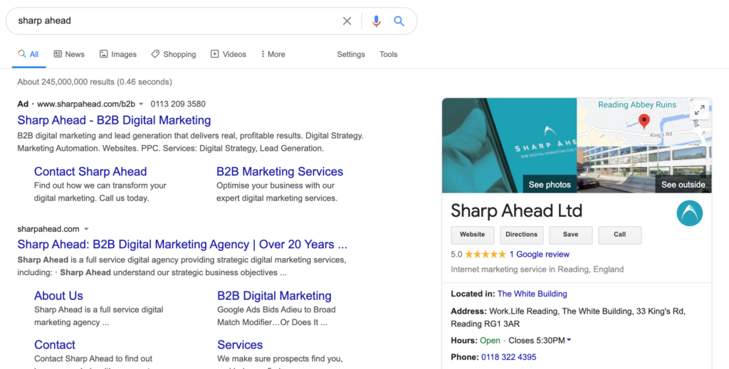Open "1 Google review" link
The image size is (729, 369).
(x=540, y=255)
